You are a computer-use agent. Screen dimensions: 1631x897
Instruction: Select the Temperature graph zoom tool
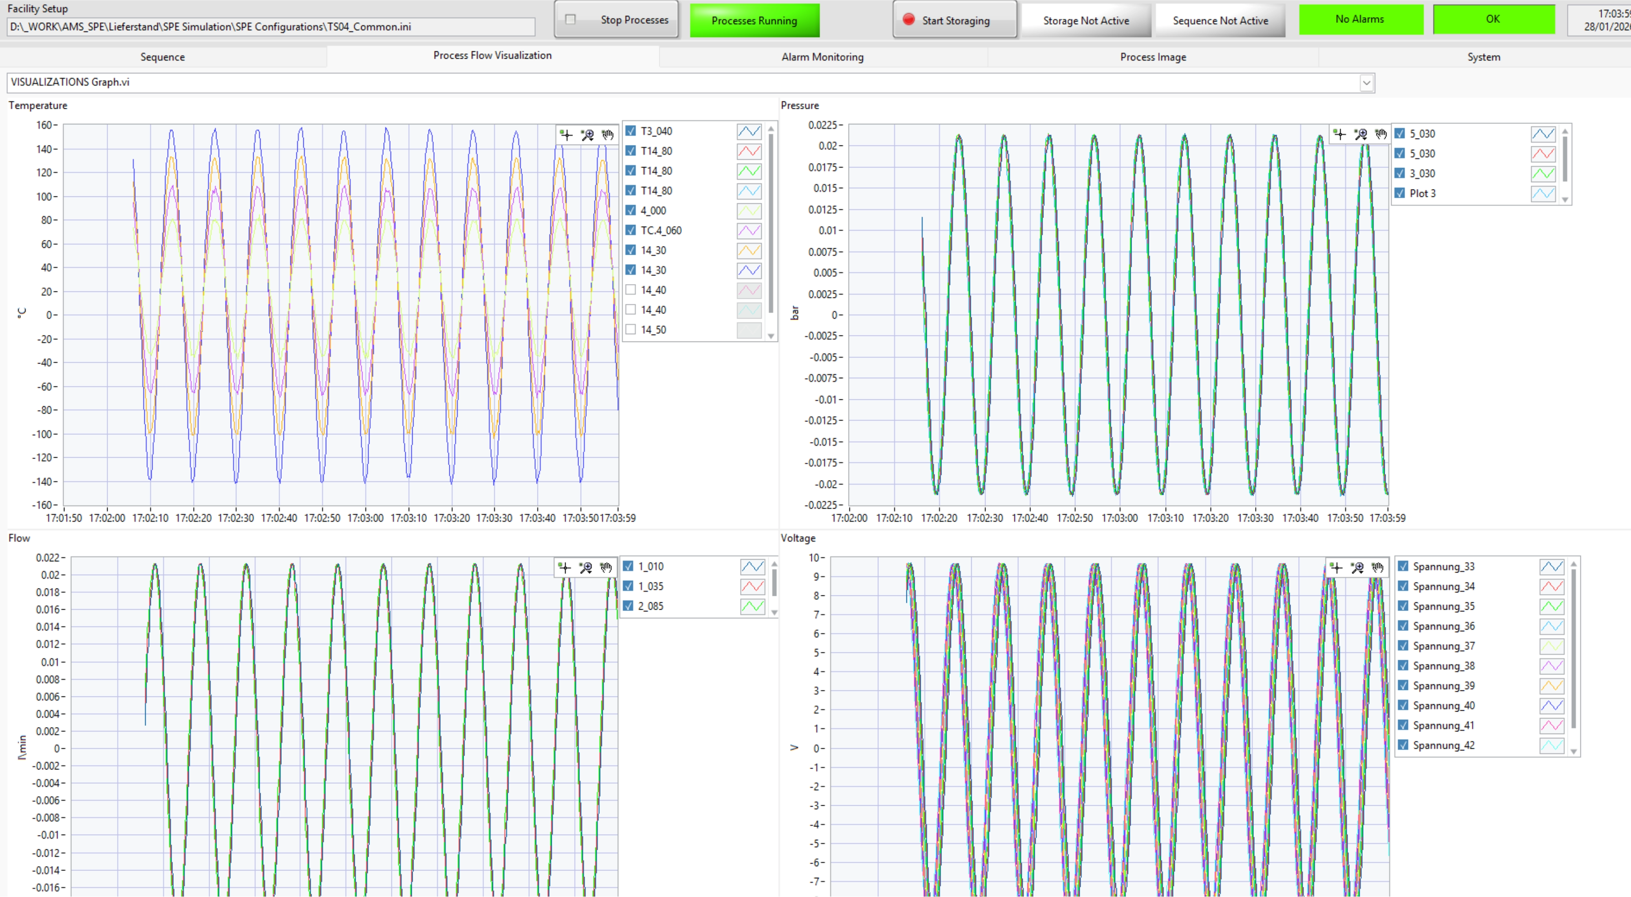tap(587, 135)
